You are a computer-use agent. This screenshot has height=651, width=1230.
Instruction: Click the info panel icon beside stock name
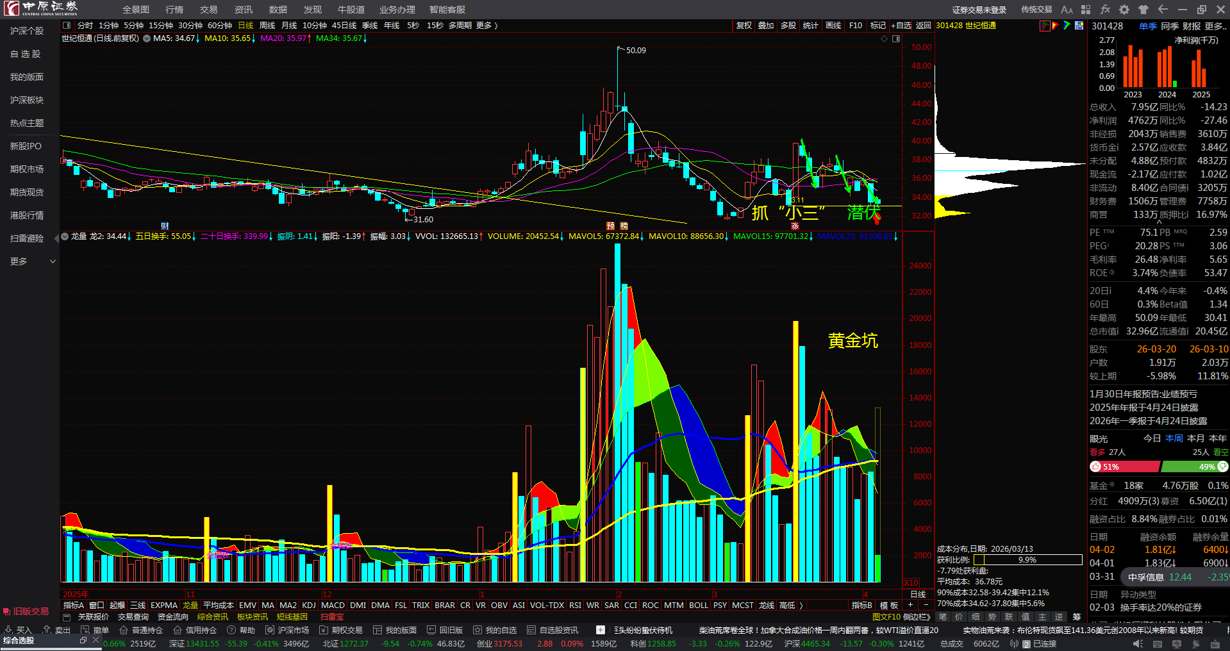[1079, 26]
